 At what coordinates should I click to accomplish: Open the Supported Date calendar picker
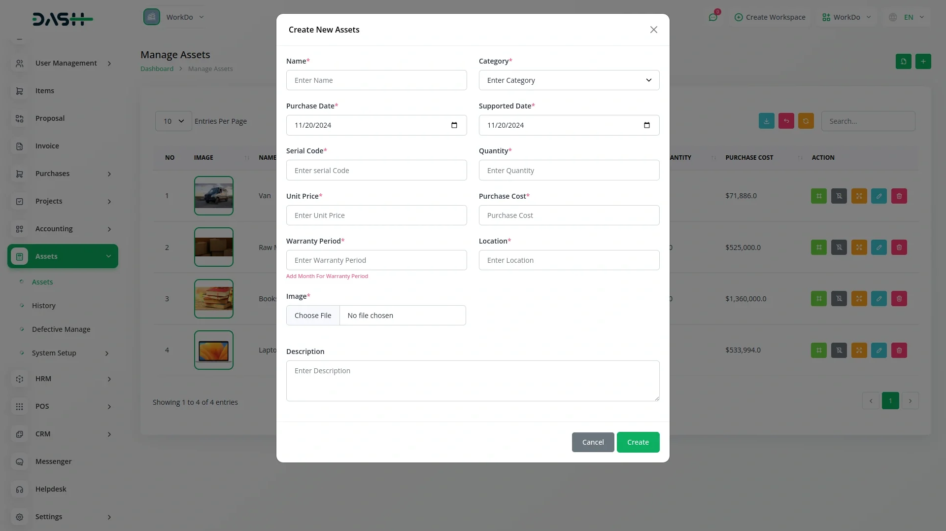pyautogui.click(x=646, y=125)
